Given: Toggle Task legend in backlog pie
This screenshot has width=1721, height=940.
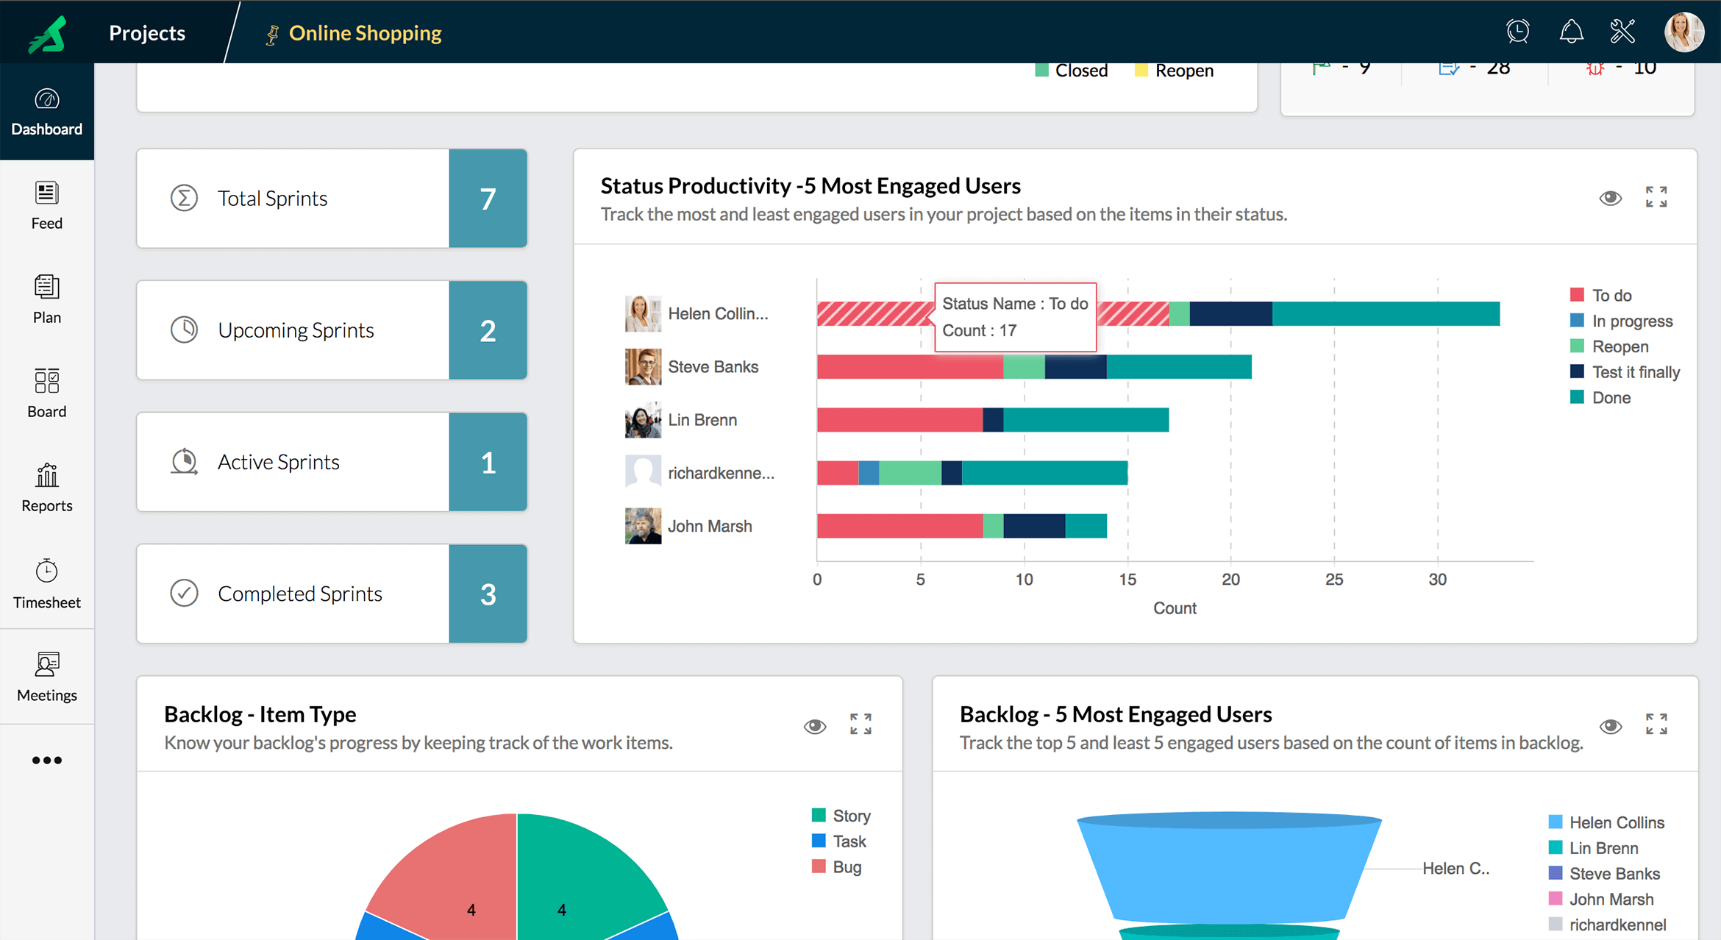Looking at the screenshot, I should [838, 841].
